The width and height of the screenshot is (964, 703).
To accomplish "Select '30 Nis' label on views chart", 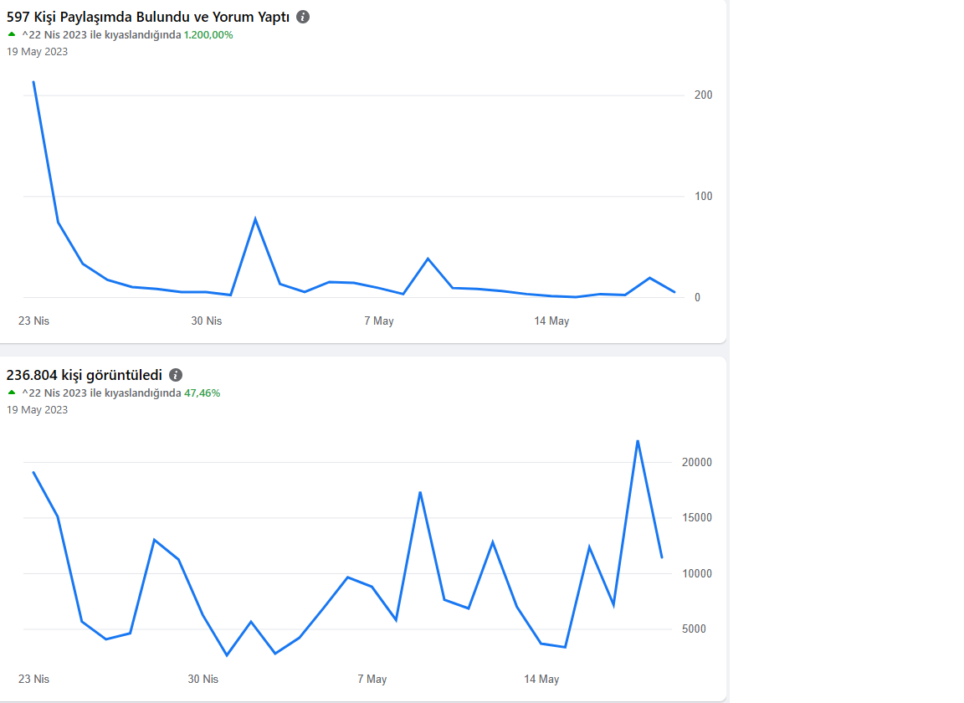I will [x=203, y=679].
